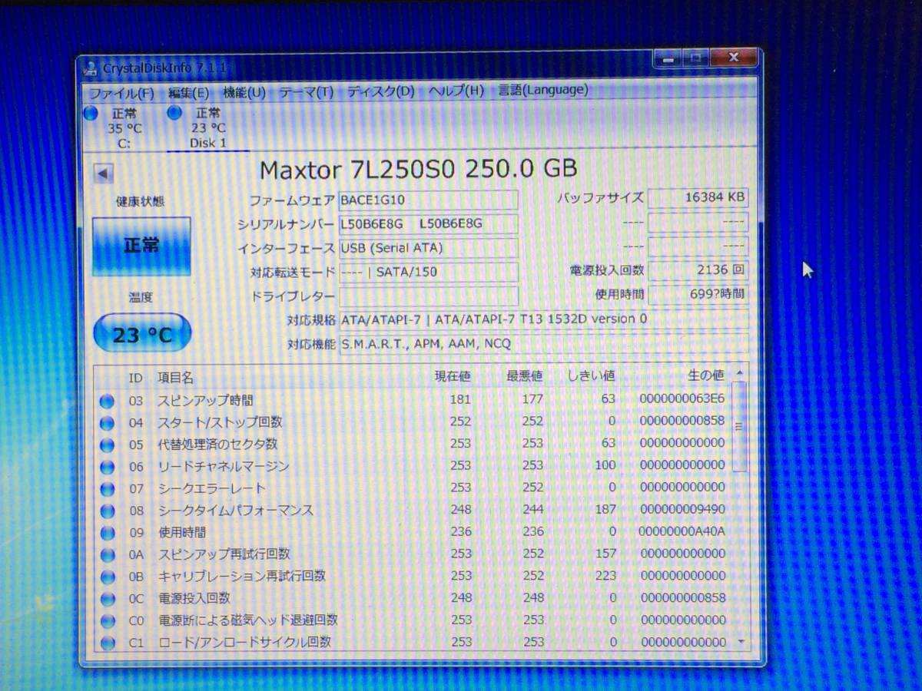Click the Maxtor 7L250S0 250.0 GB title
This screenshot has width=922, height=691.
418,169
